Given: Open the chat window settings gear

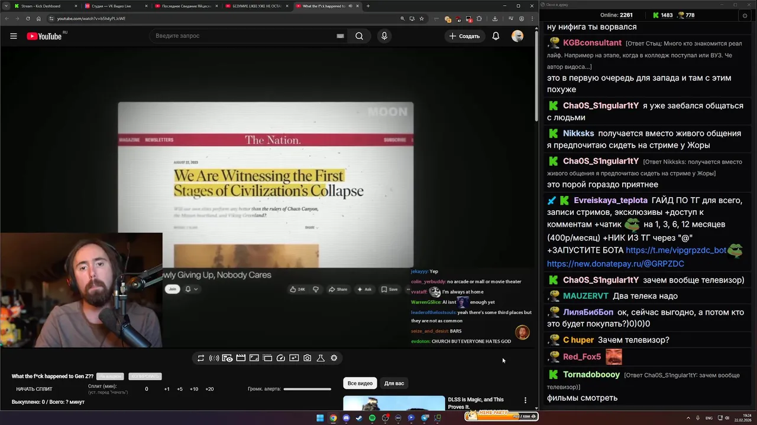Looking at the screenshot, I should click(x=745, y=15).
